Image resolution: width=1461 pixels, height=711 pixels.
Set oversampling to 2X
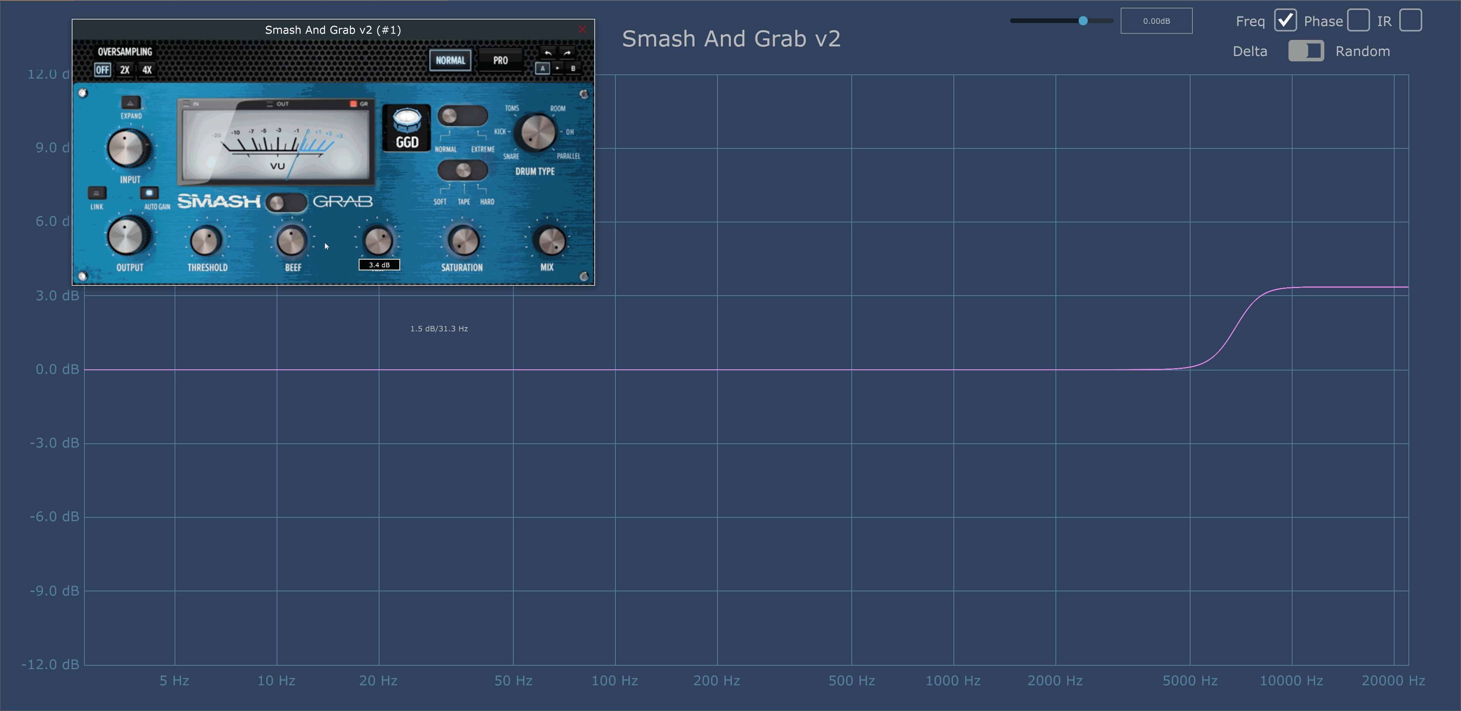coord(125,70)
